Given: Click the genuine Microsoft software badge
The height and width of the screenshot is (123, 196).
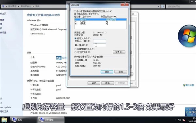Looking at the screenshot, I should [190, 112].
